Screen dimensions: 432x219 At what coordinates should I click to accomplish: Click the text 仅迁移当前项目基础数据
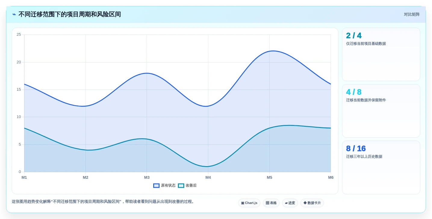366,44
